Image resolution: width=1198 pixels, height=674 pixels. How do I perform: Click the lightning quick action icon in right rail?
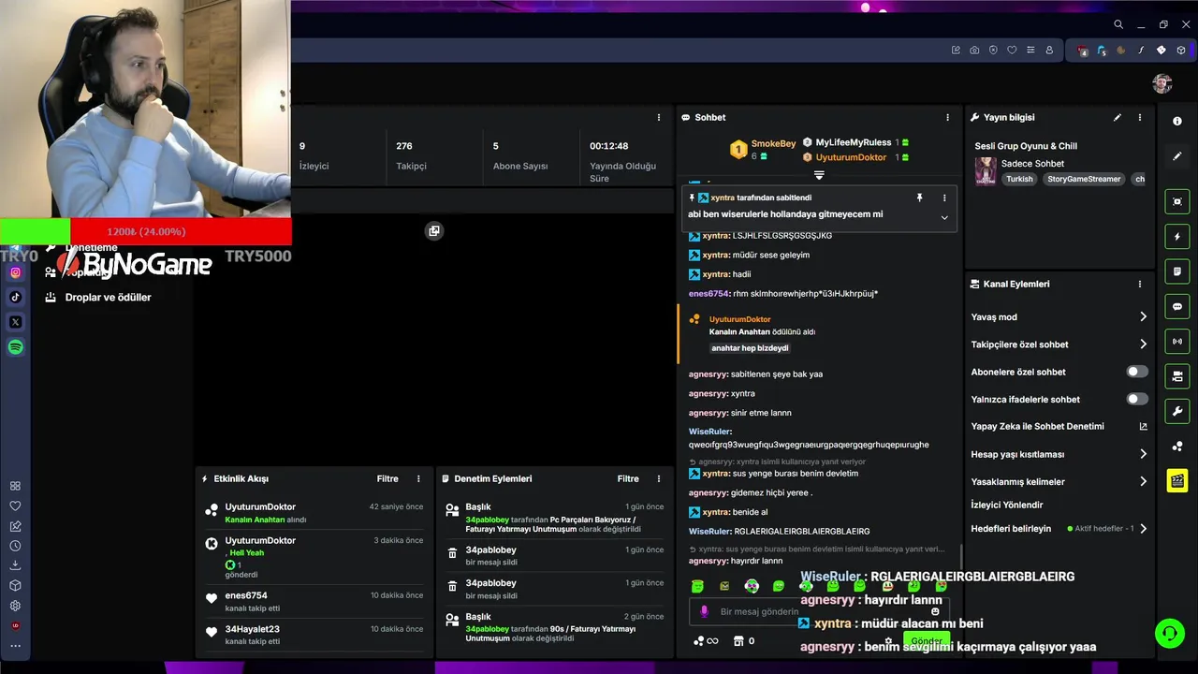1177,237
